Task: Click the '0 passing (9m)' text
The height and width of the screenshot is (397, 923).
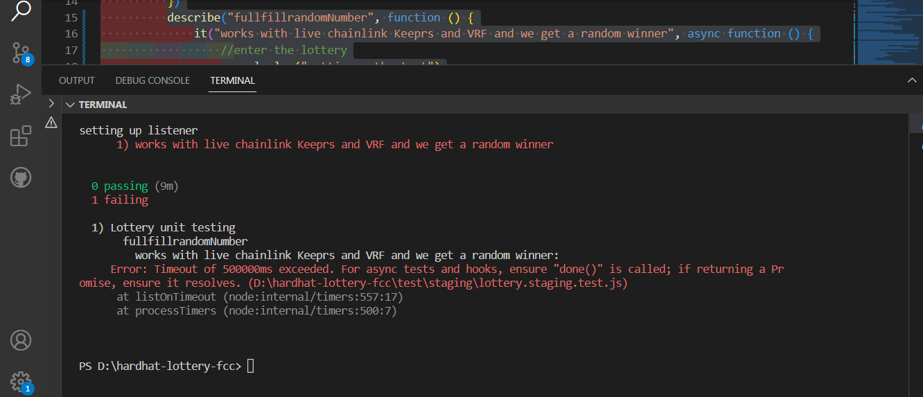Action: pyautogui.click(x=135, y=186)
